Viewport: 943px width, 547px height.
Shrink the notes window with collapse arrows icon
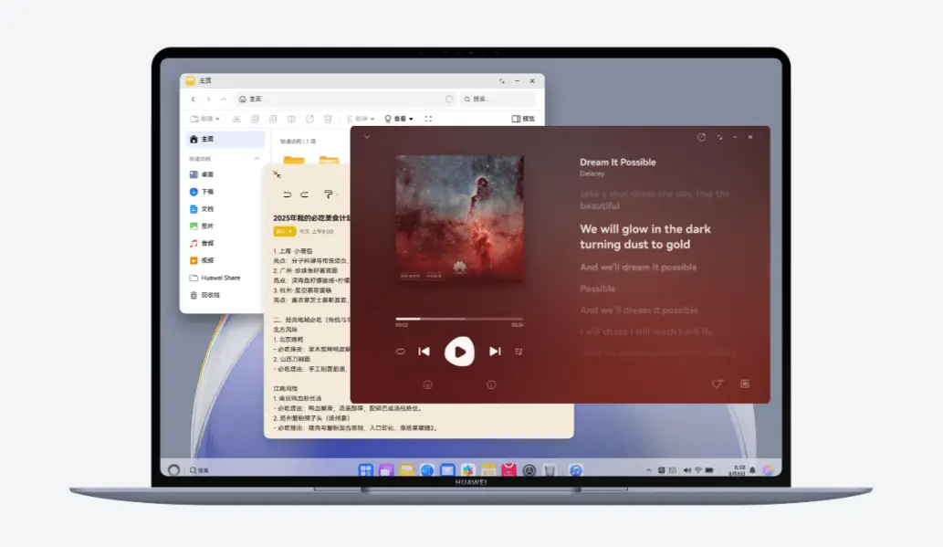[278, 174]
